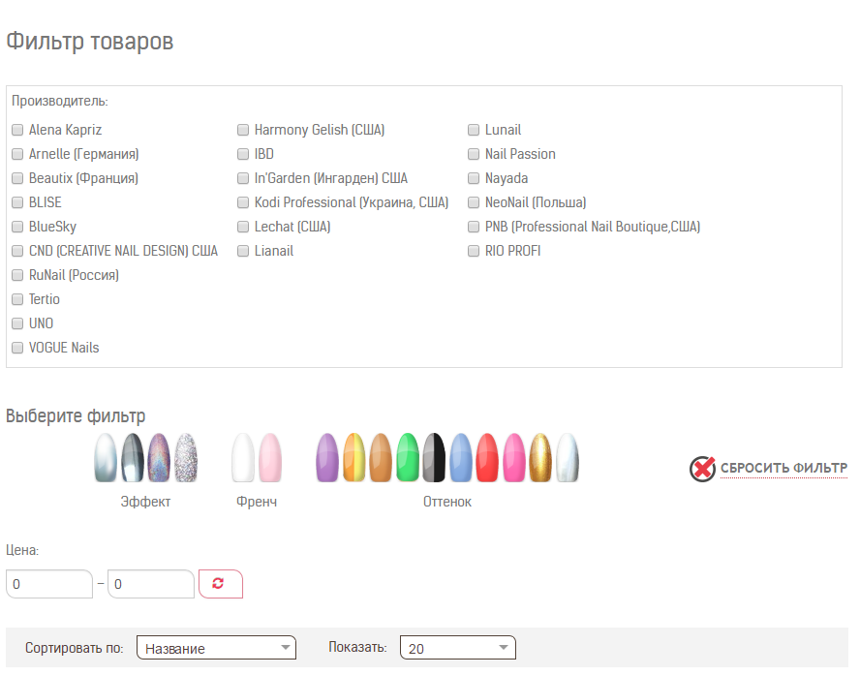Screen dimensions: 860x675
Task: Pick the blue shade nail
Action: point(461,458)
